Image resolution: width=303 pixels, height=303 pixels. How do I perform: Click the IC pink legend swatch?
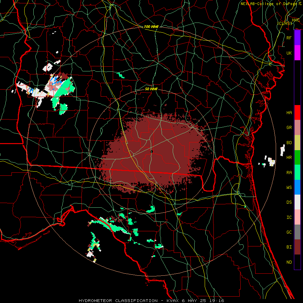[x=297, y=217]
